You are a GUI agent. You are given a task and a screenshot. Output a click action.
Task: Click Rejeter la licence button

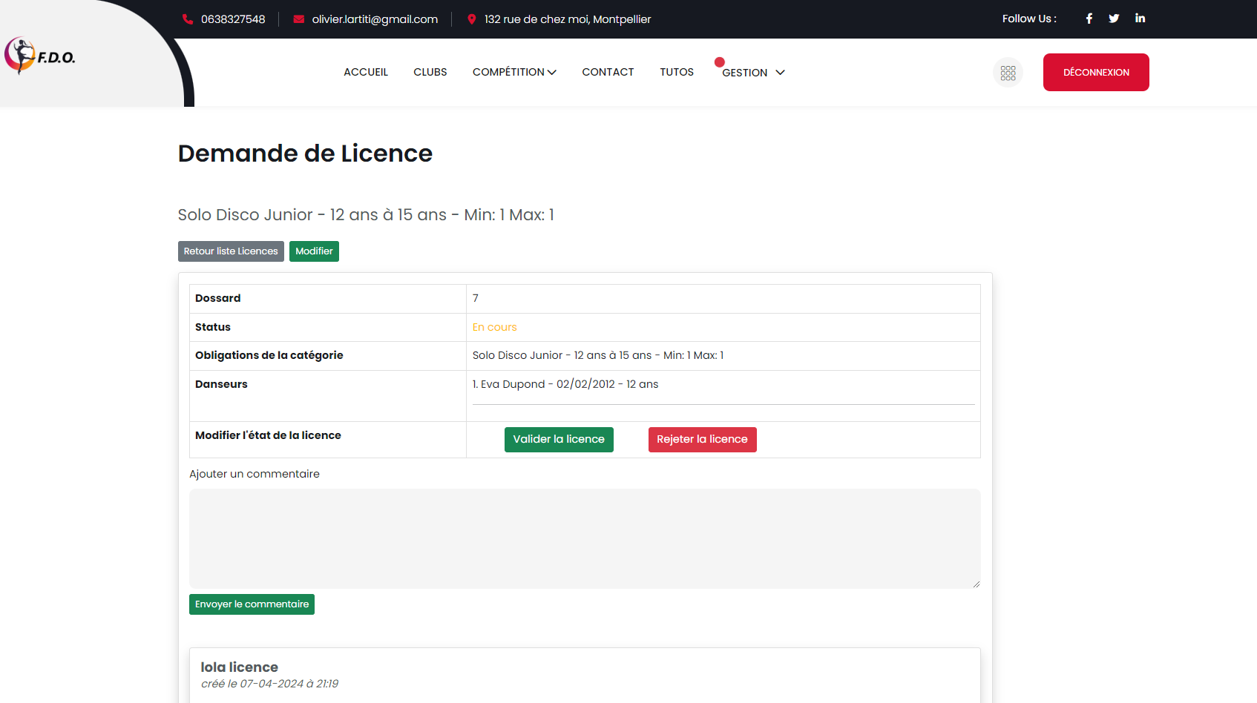point(702,440)
